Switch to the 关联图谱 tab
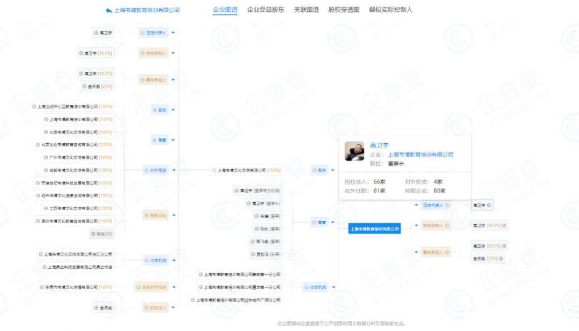Screen dimensions: 579x331 (306, 10)
